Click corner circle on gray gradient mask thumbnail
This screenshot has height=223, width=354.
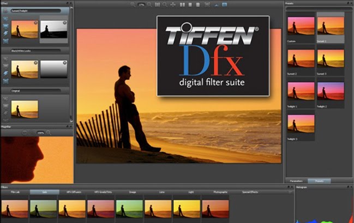click(65, 63)
